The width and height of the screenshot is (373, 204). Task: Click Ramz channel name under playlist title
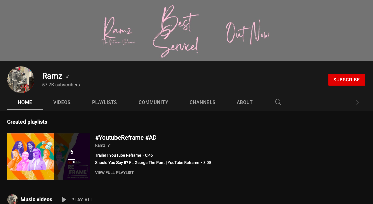pyautogui.click(x=100, y=145)
